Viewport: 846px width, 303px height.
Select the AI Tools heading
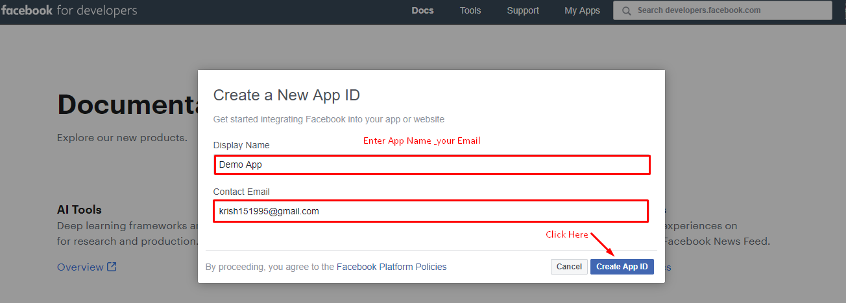click(x=79, y=210)
